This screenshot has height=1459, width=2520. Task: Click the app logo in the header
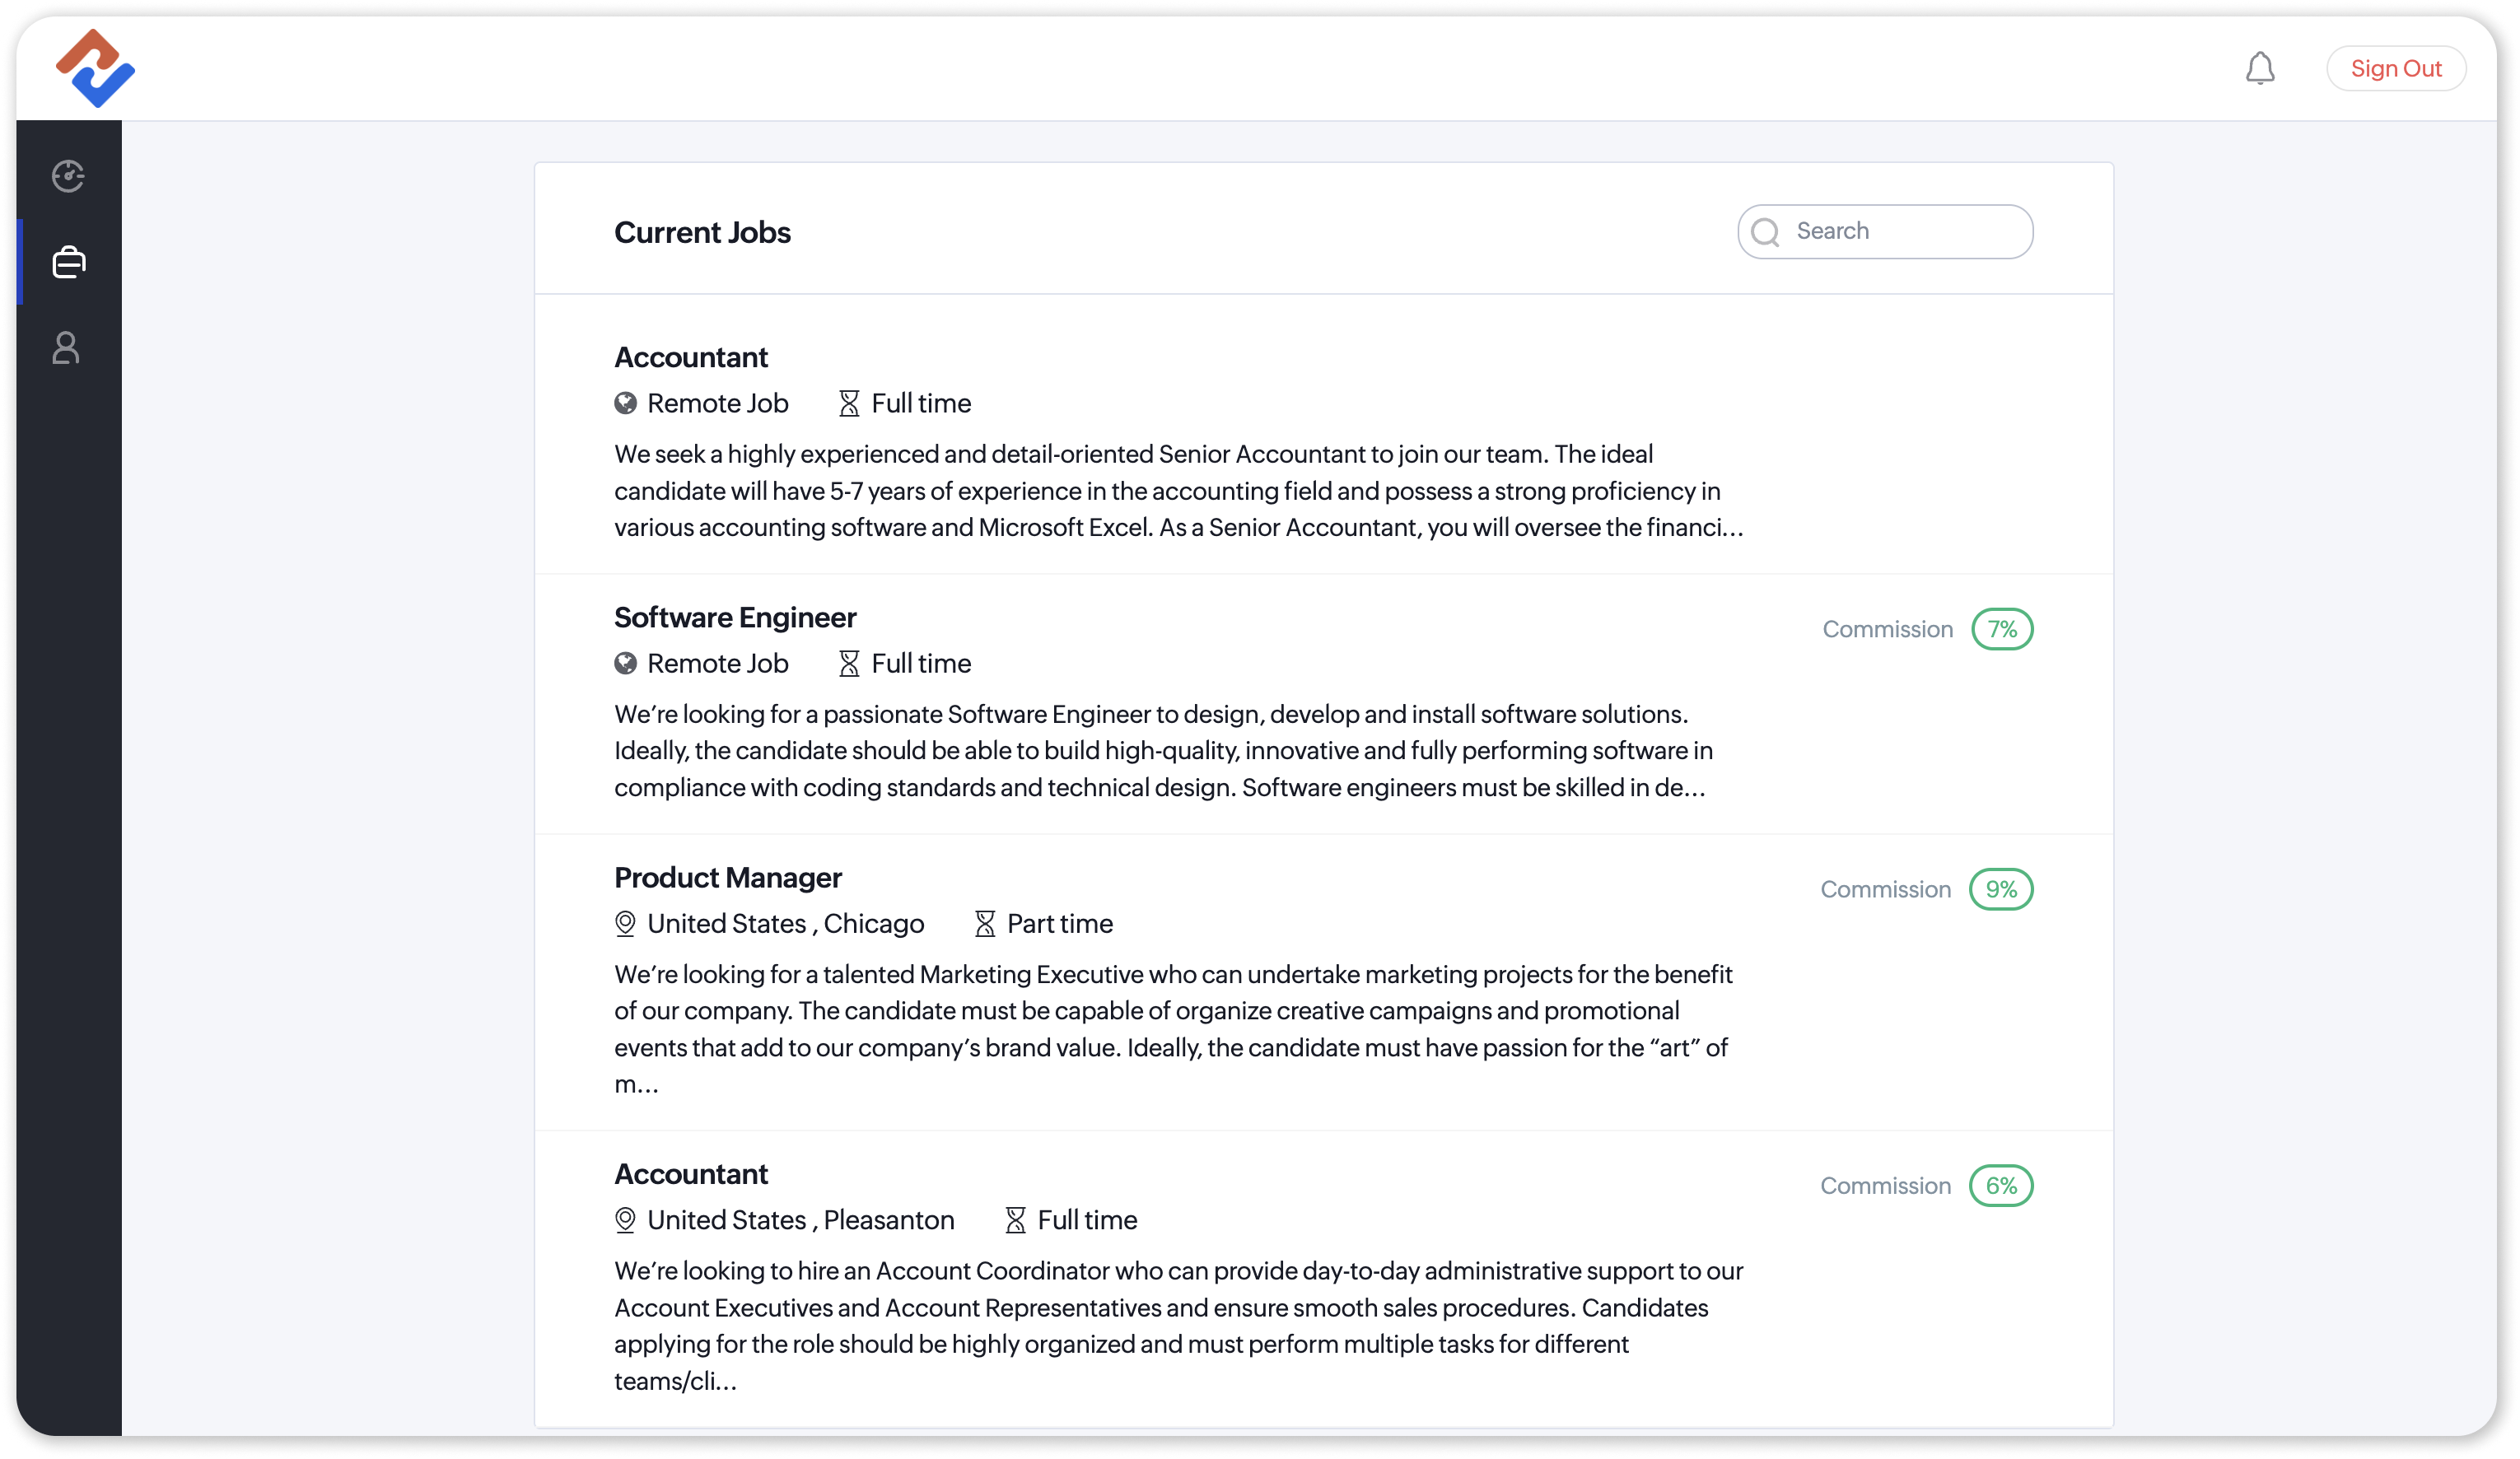point(95,68)
